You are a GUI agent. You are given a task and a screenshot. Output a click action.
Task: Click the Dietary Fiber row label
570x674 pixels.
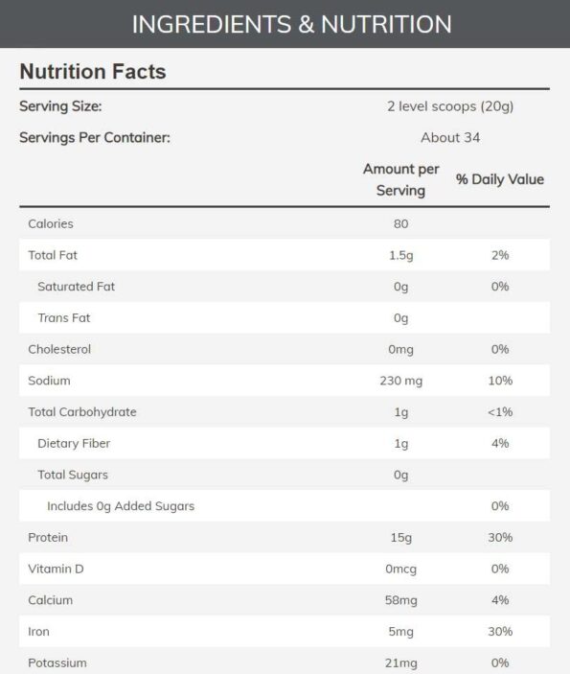click(74, 443)
